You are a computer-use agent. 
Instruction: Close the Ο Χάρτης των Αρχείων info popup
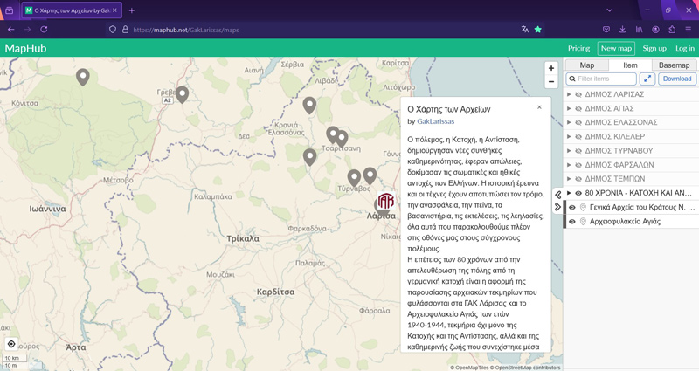539,107
